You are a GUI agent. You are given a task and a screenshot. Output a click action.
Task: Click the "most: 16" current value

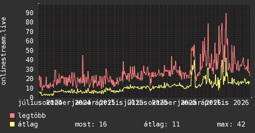click(91, 124)
